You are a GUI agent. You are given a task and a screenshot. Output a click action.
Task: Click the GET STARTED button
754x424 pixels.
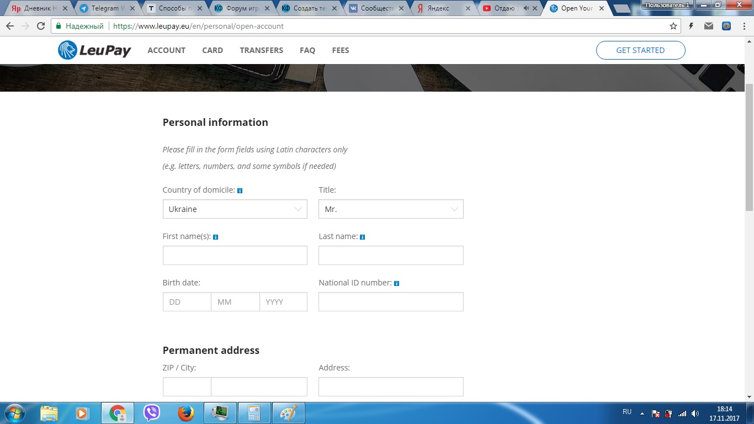pos(640,50)
